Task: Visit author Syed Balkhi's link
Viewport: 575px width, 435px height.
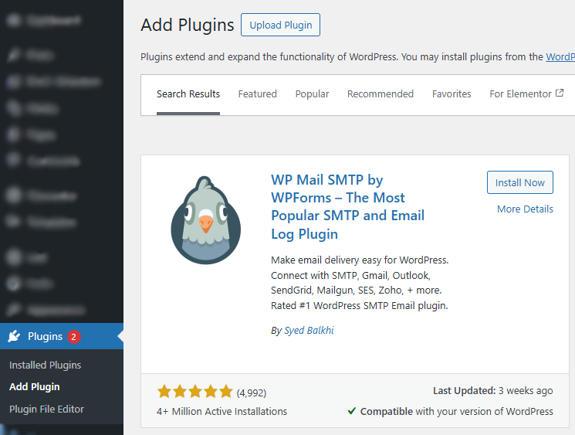Action: coord(309,331)
